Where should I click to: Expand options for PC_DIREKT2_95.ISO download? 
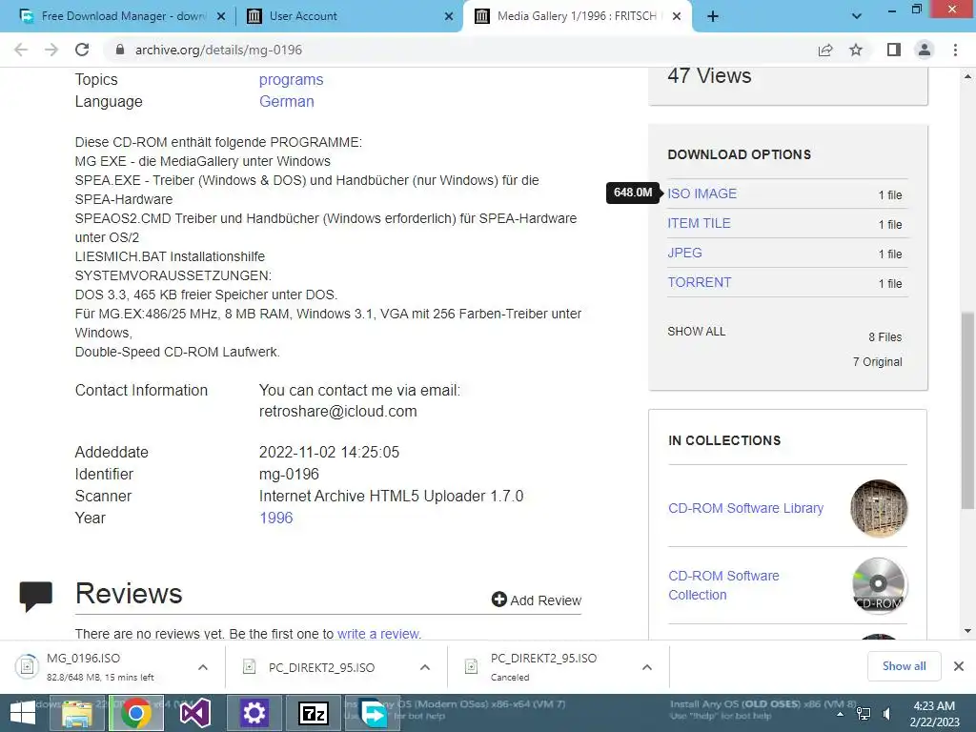425,667
